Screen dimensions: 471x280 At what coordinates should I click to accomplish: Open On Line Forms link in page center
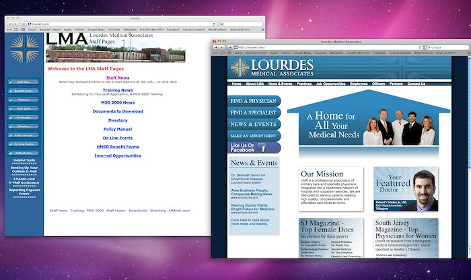click(x=118, y=138)
